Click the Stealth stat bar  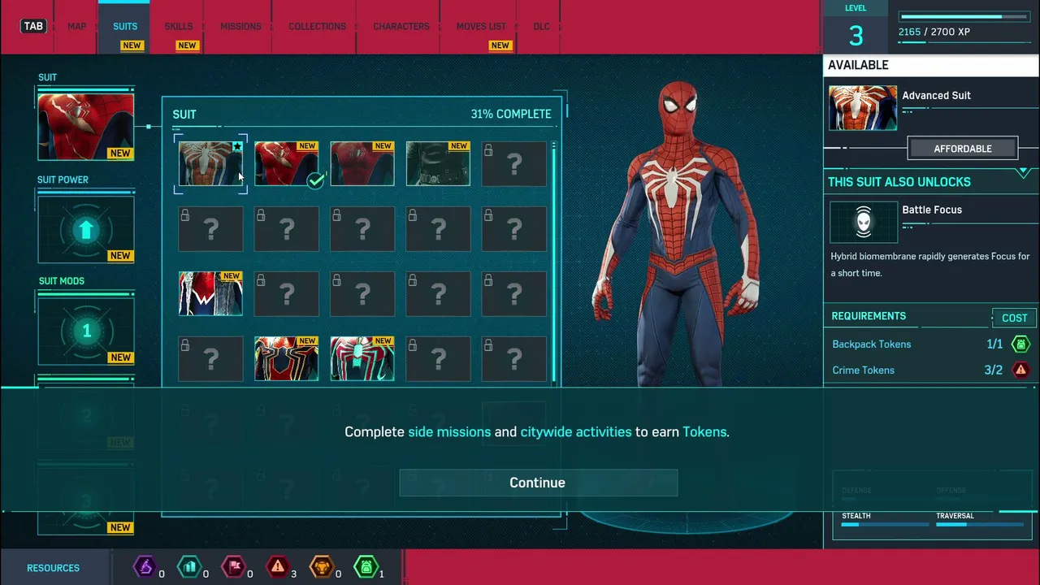pos(885,525)
